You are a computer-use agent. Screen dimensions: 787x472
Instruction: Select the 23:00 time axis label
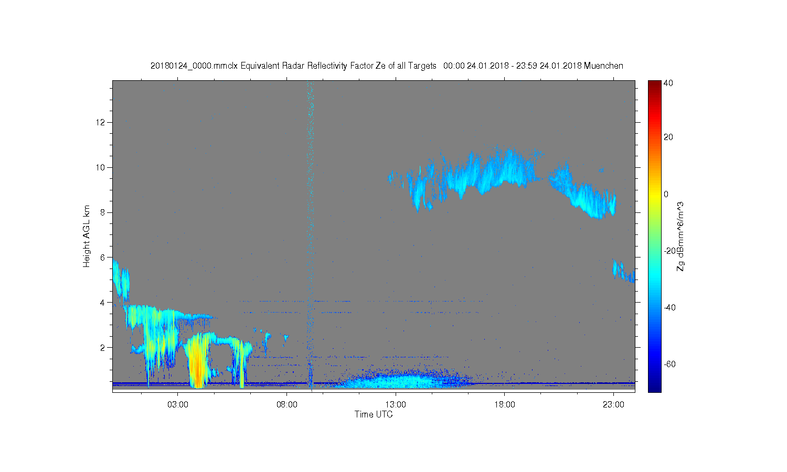[613, 405]
